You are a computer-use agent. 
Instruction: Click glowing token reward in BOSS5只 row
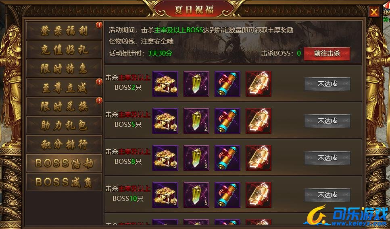point(259,121)
